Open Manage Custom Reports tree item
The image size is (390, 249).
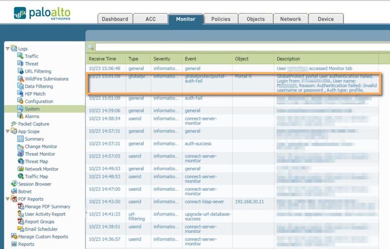[x=43, y=237]
